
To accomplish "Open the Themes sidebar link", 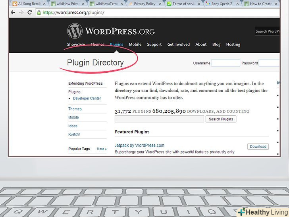I will (x=75, y=109).
